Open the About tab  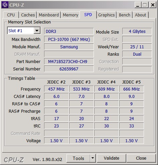tap(141, 15)
